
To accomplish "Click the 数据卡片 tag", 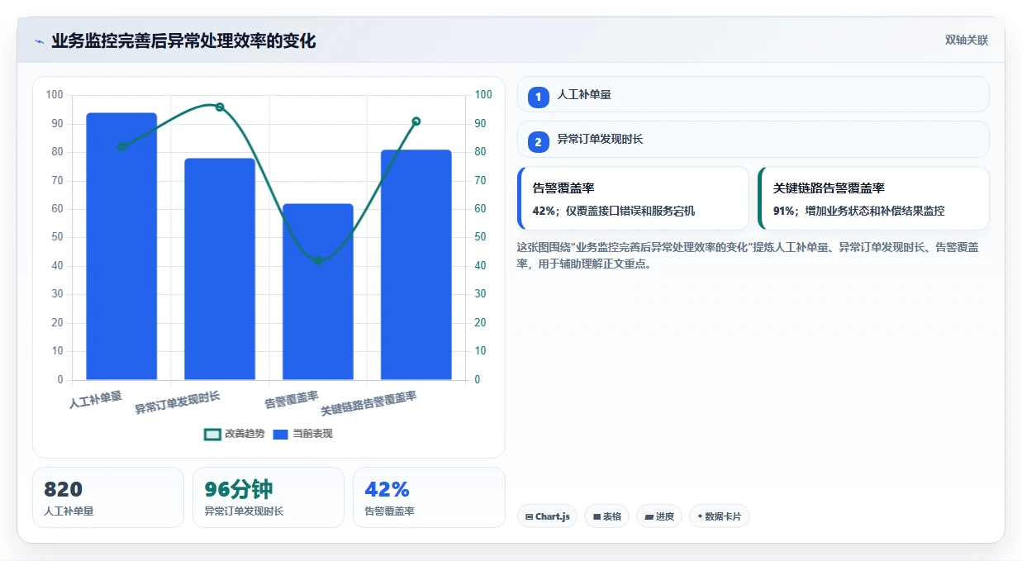I will point(719,516).
